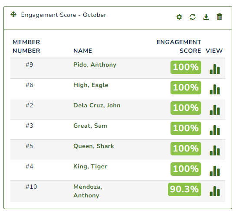Viewport: 236px width, 213px height.
Task: Click the 90.3% engagement score badge
Action: [x=184, y=189]
